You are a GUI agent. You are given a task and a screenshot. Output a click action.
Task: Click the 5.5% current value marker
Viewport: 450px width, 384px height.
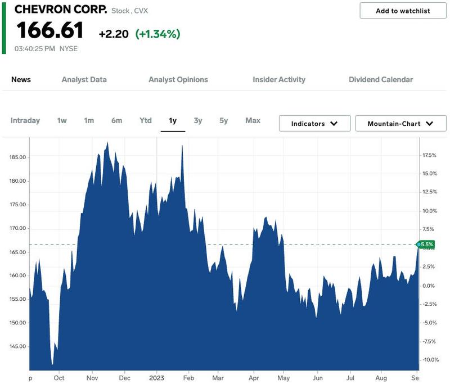click(426, 245)
